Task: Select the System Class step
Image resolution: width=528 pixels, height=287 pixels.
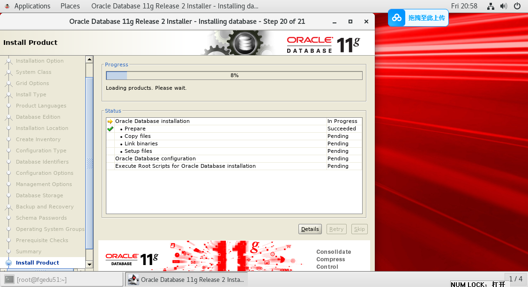Action: (34, 72)
